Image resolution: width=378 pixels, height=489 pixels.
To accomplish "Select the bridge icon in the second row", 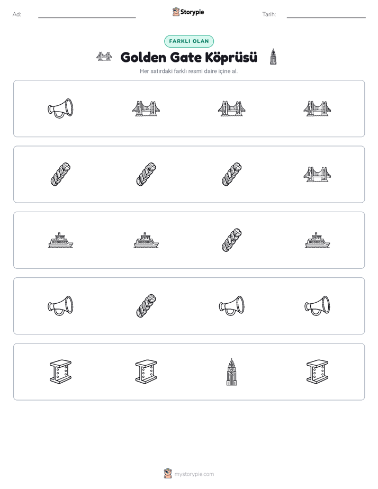I will tap(317, 174).
